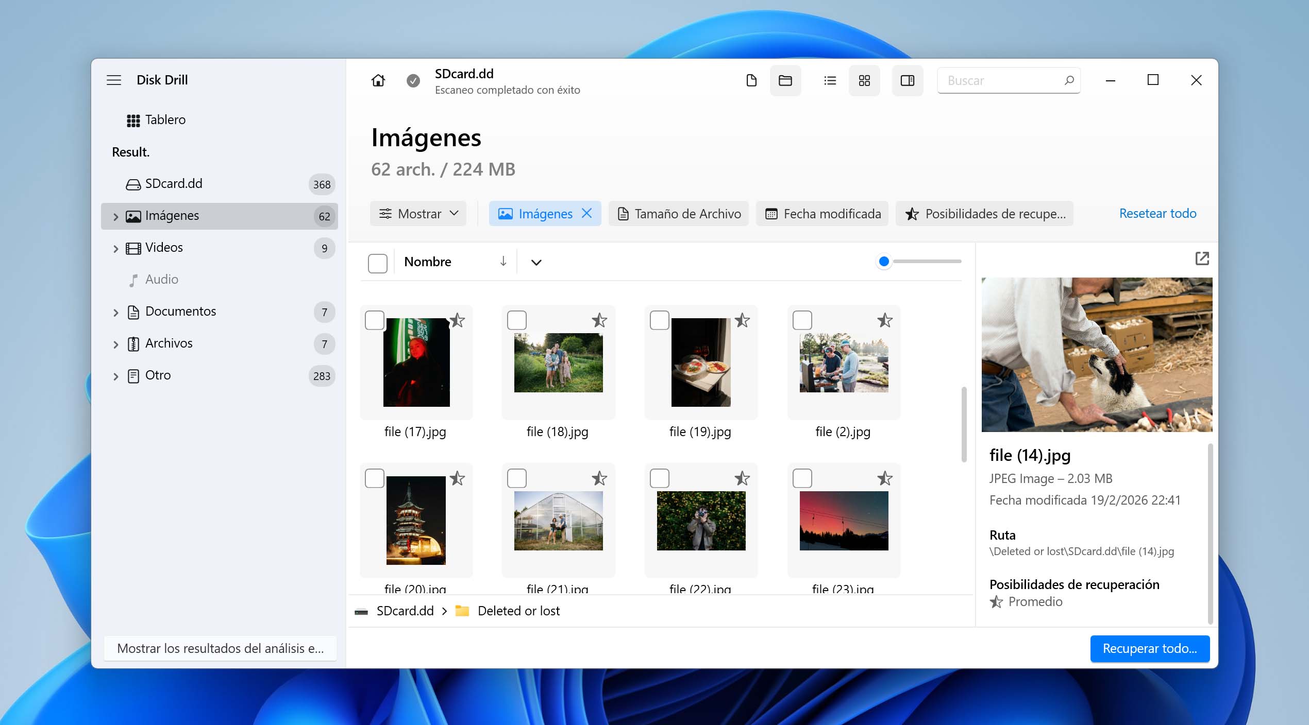Click the star on file (18).jpg
Viewport: 1309px width, 725px height.
(x=599, y=320)
